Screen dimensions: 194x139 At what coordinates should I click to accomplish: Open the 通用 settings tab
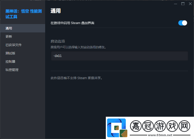[x=23, y=28]
